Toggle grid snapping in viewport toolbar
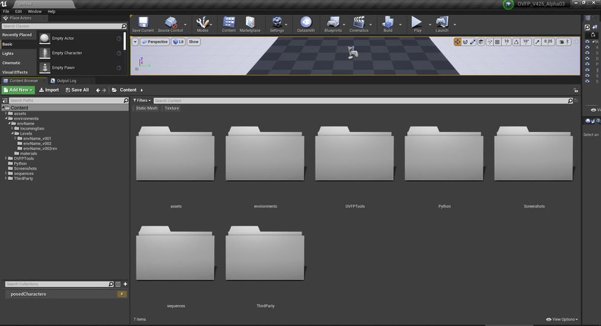 tap(497, 42)
